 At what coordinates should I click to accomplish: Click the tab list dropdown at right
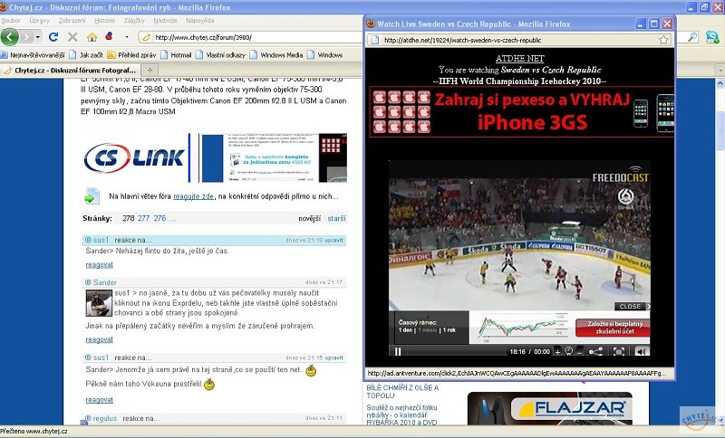click(720, 71)
